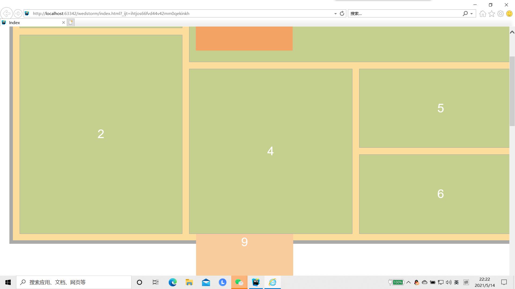
Task: Click the power plug tray icon
Action: (x=433, y=282)
